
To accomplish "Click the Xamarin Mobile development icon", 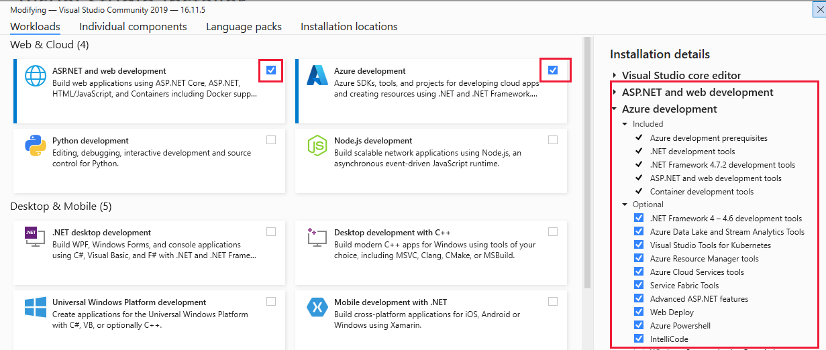I will pyautogui.click(x=317, y=307).
